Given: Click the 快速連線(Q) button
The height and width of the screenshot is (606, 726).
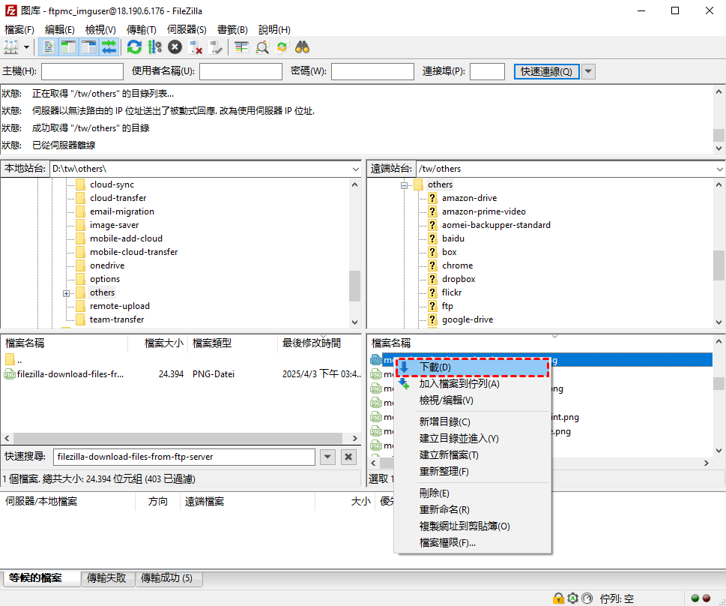Looking at the screenshot, I should coord(546,71).
